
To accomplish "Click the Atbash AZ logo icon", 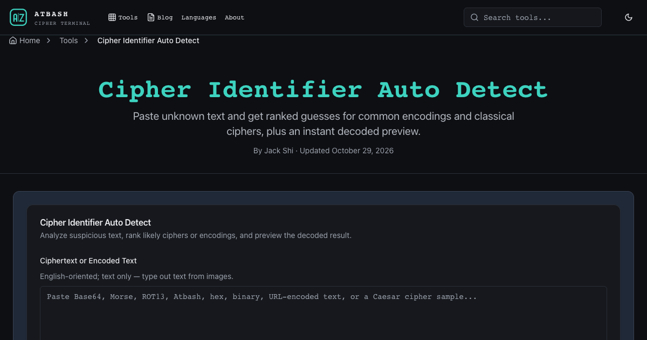I will click(18, 17).
